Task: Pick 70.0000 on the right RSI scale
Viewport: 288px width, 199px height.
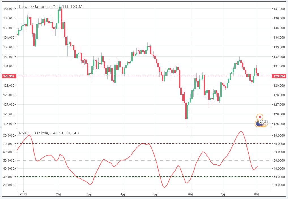Action: pyautogui.click(x=279, y=144)
